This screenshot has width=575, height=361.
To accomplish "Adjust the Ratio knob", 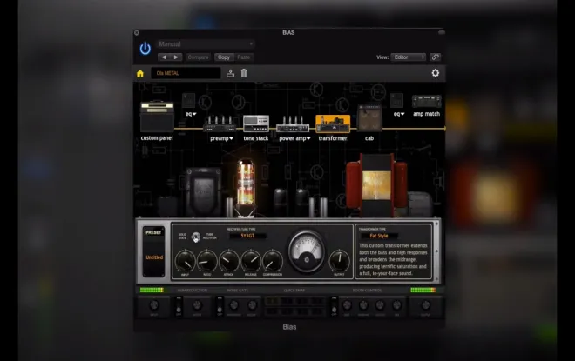I will [207, 261].
